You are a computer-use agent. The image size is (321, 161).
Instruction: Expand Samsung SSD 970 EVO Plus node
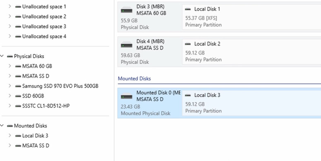(x=10, y=86)
